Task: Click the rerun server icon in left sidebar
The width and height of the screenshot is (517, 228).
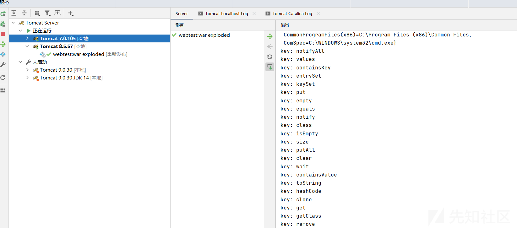Action: tap(3, 14)
